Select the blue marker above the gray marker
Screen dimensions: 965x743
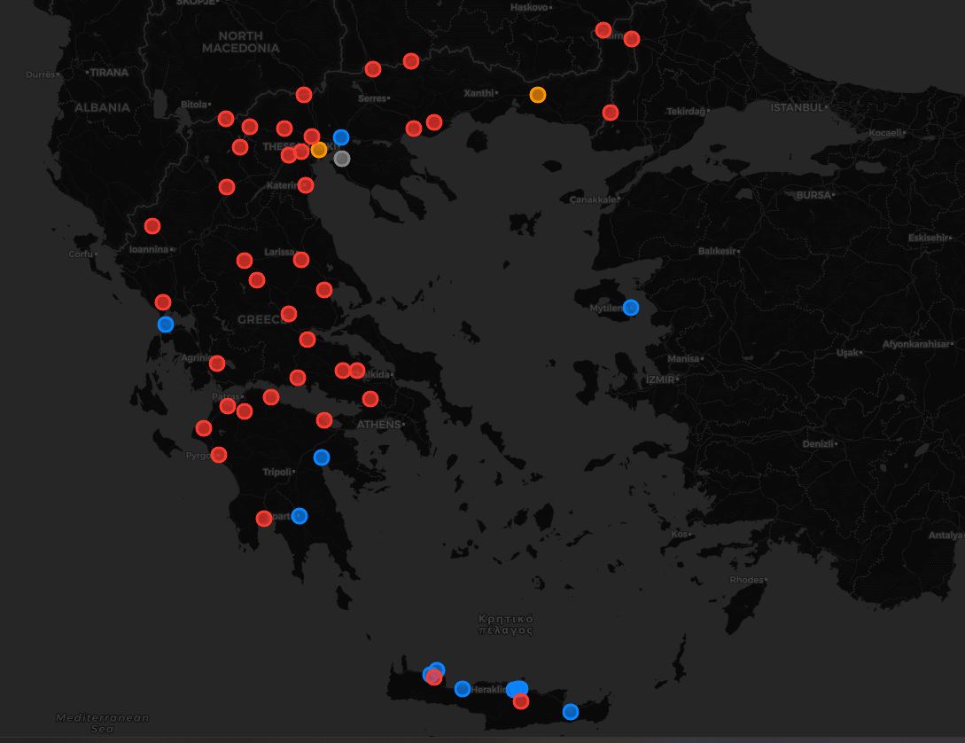[x=341, y=137]
